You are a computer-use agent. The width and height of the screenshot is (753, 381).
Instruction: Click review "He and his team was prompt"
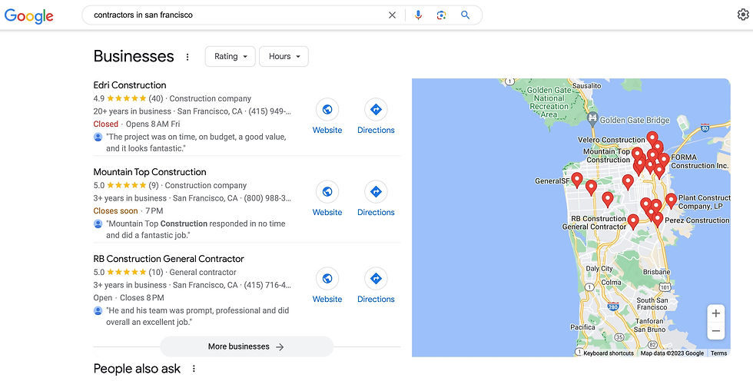(197, 316)
